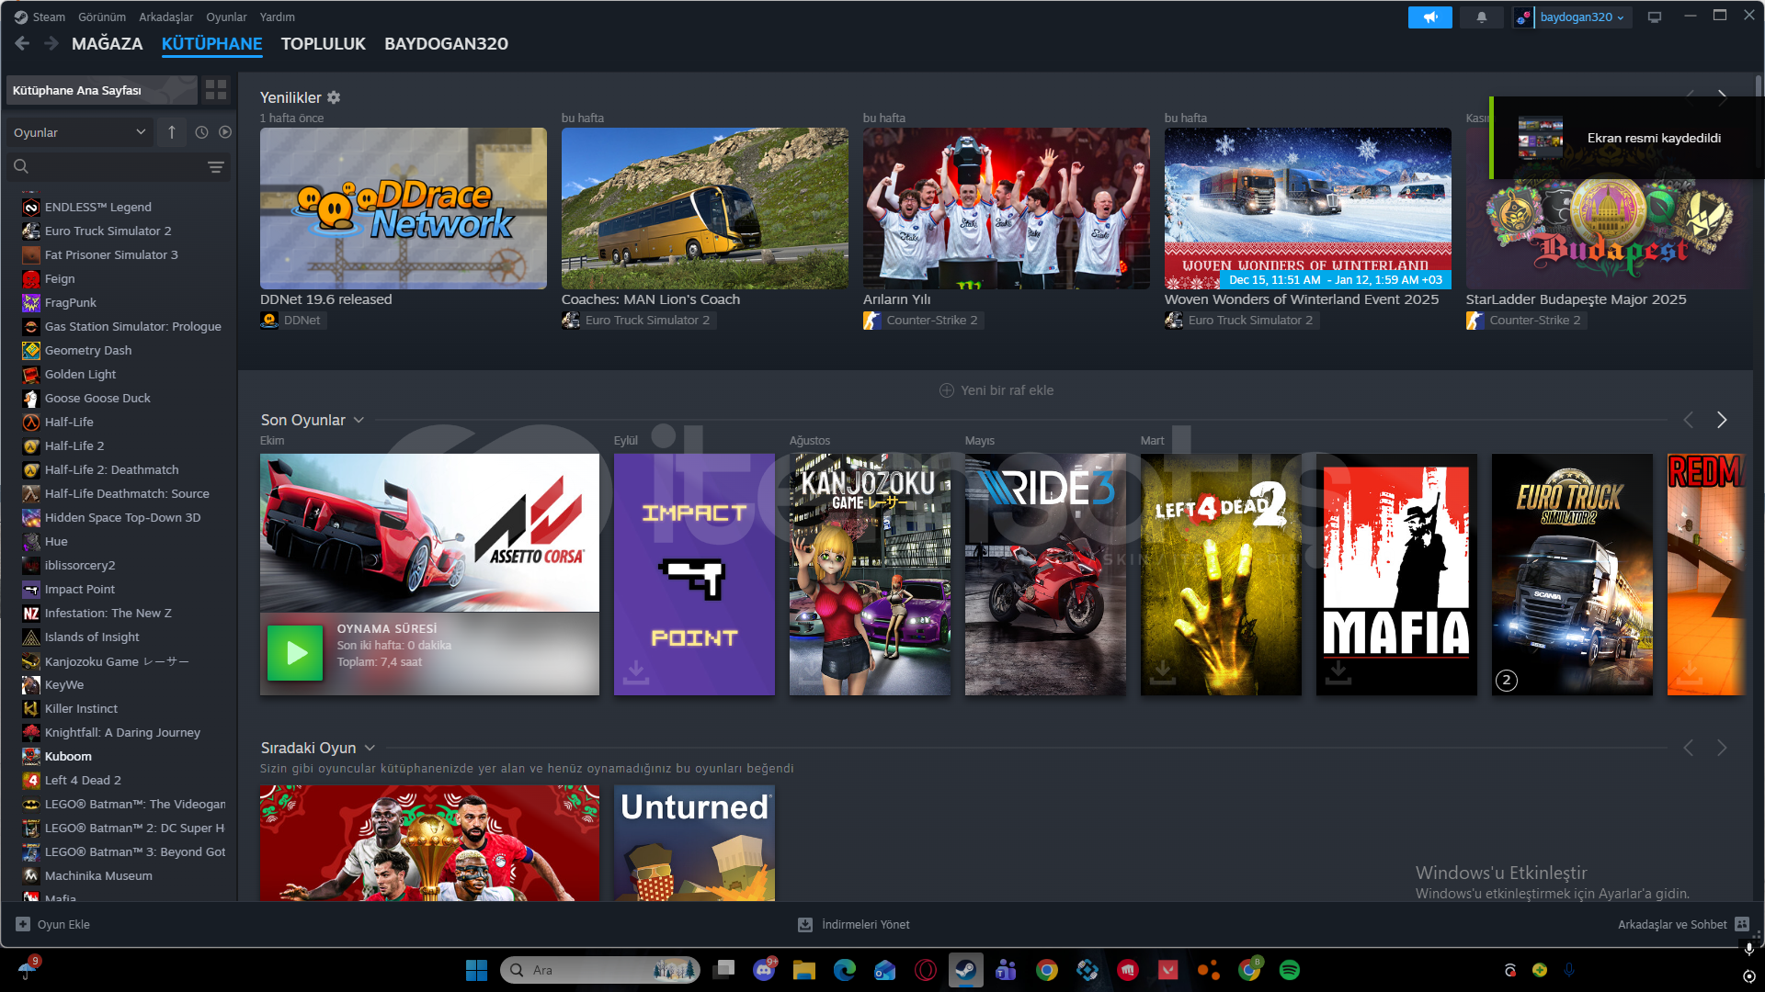The height and width of the screenshot is (992, 1765).
Task: Click the navigate back arrow
Action: [22, 43]
